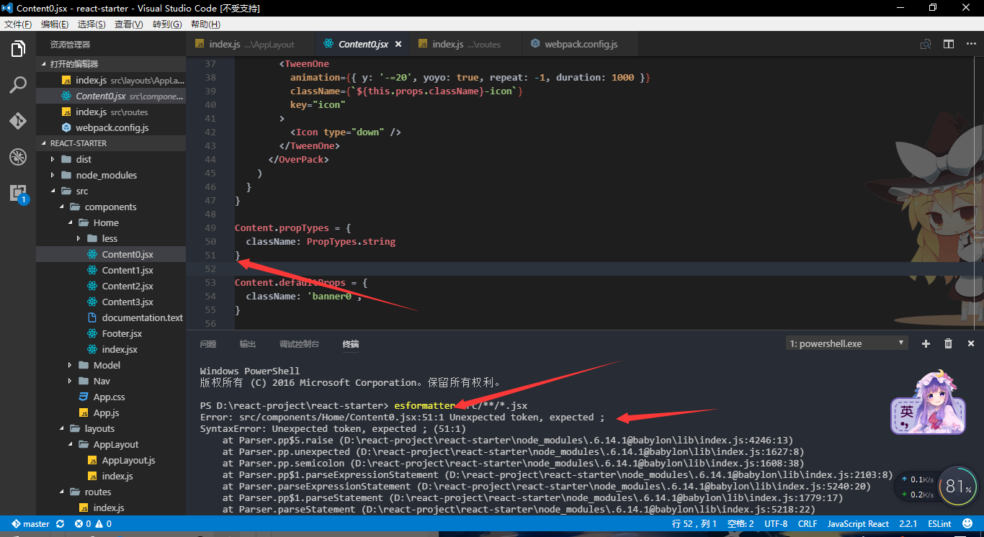The width and height of the screenshot is (984, 537).
Task: Close the Content0.jsx editor tab
Action: coord(398,44)
